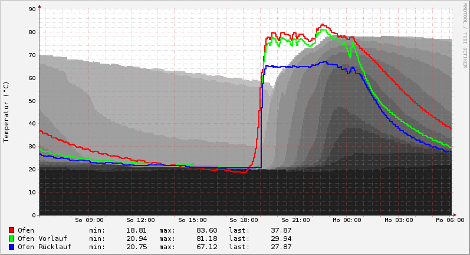Viewport: 470px width, 255px height.
Task: Click the So 12:00 time axis label
Action: 140,220
